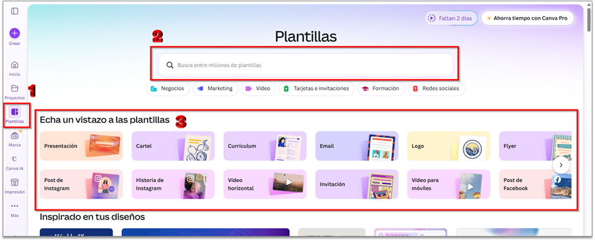Screen dimensions: 595x241
Task: Show more templates with the right arrow
Action: click(561, 165)
